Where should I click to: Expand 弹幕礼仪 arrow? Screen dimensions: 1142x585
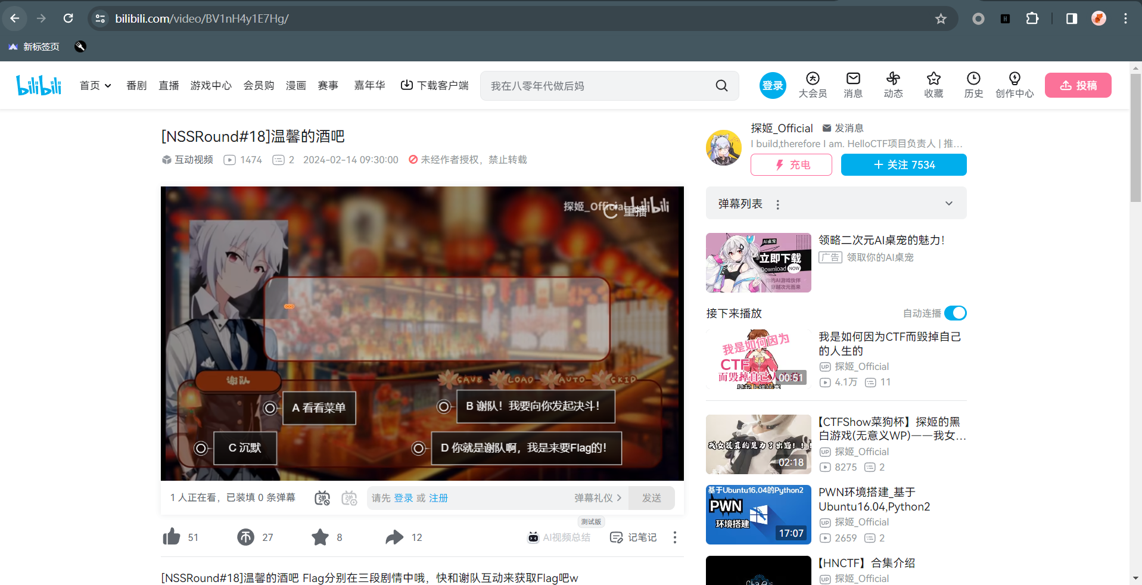pyautogui.click(x=619, y=498)
